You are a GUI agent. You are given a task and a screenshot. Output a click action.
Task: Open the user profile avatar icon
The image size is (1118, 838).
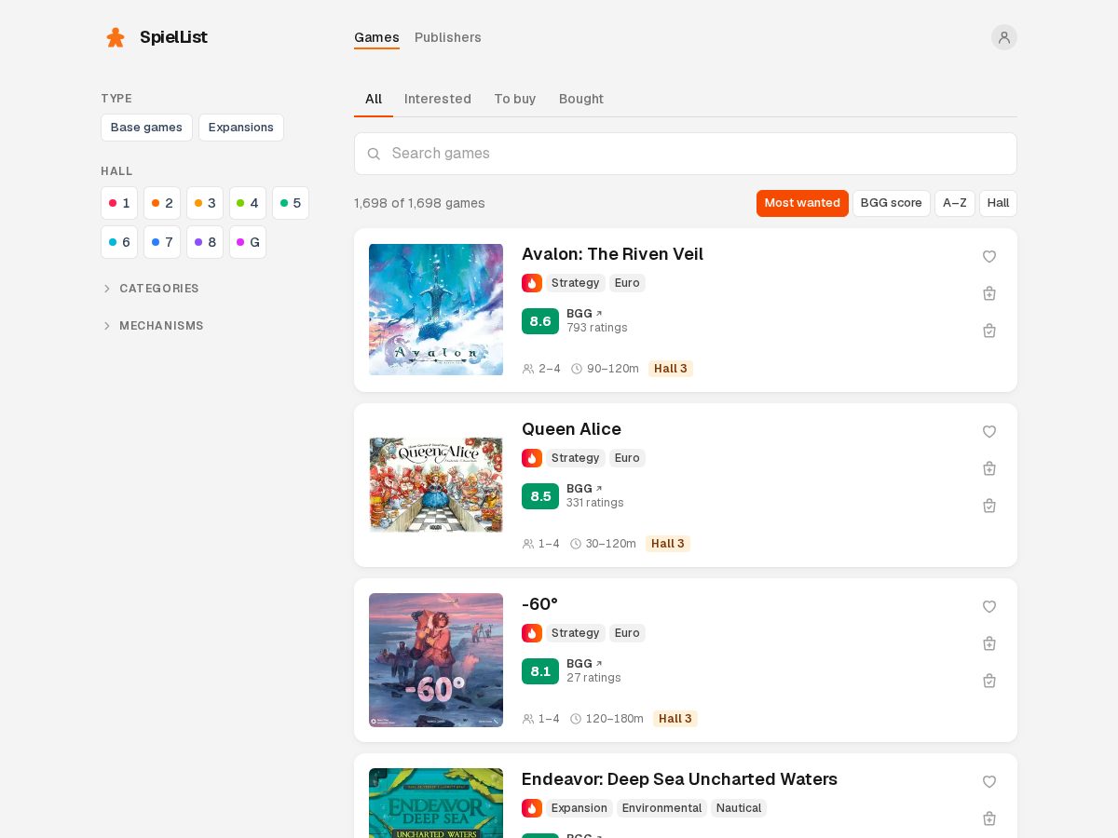[x=1004, y=37]
